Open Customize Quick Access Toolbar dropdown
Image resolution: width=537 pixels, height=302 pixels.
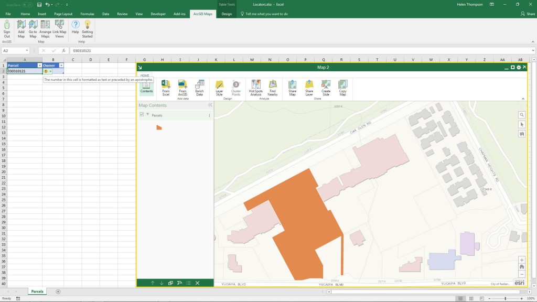pyautogui.click(x=67, y=5)
